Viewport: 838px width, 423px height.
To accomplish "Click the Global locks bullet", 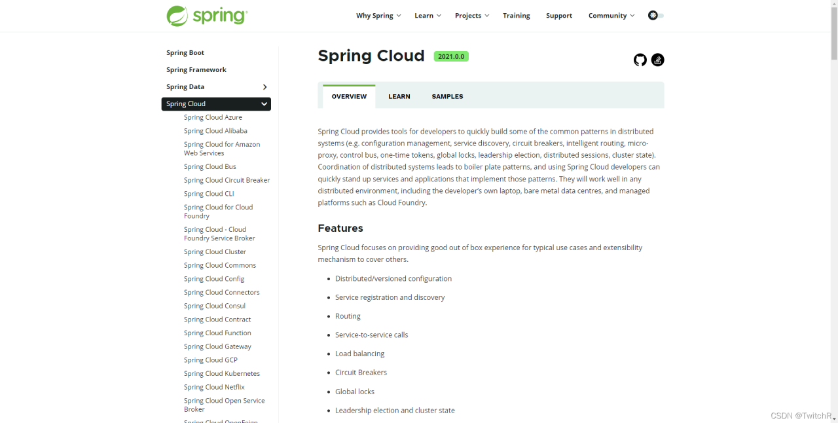I will (x=355, y=392).
